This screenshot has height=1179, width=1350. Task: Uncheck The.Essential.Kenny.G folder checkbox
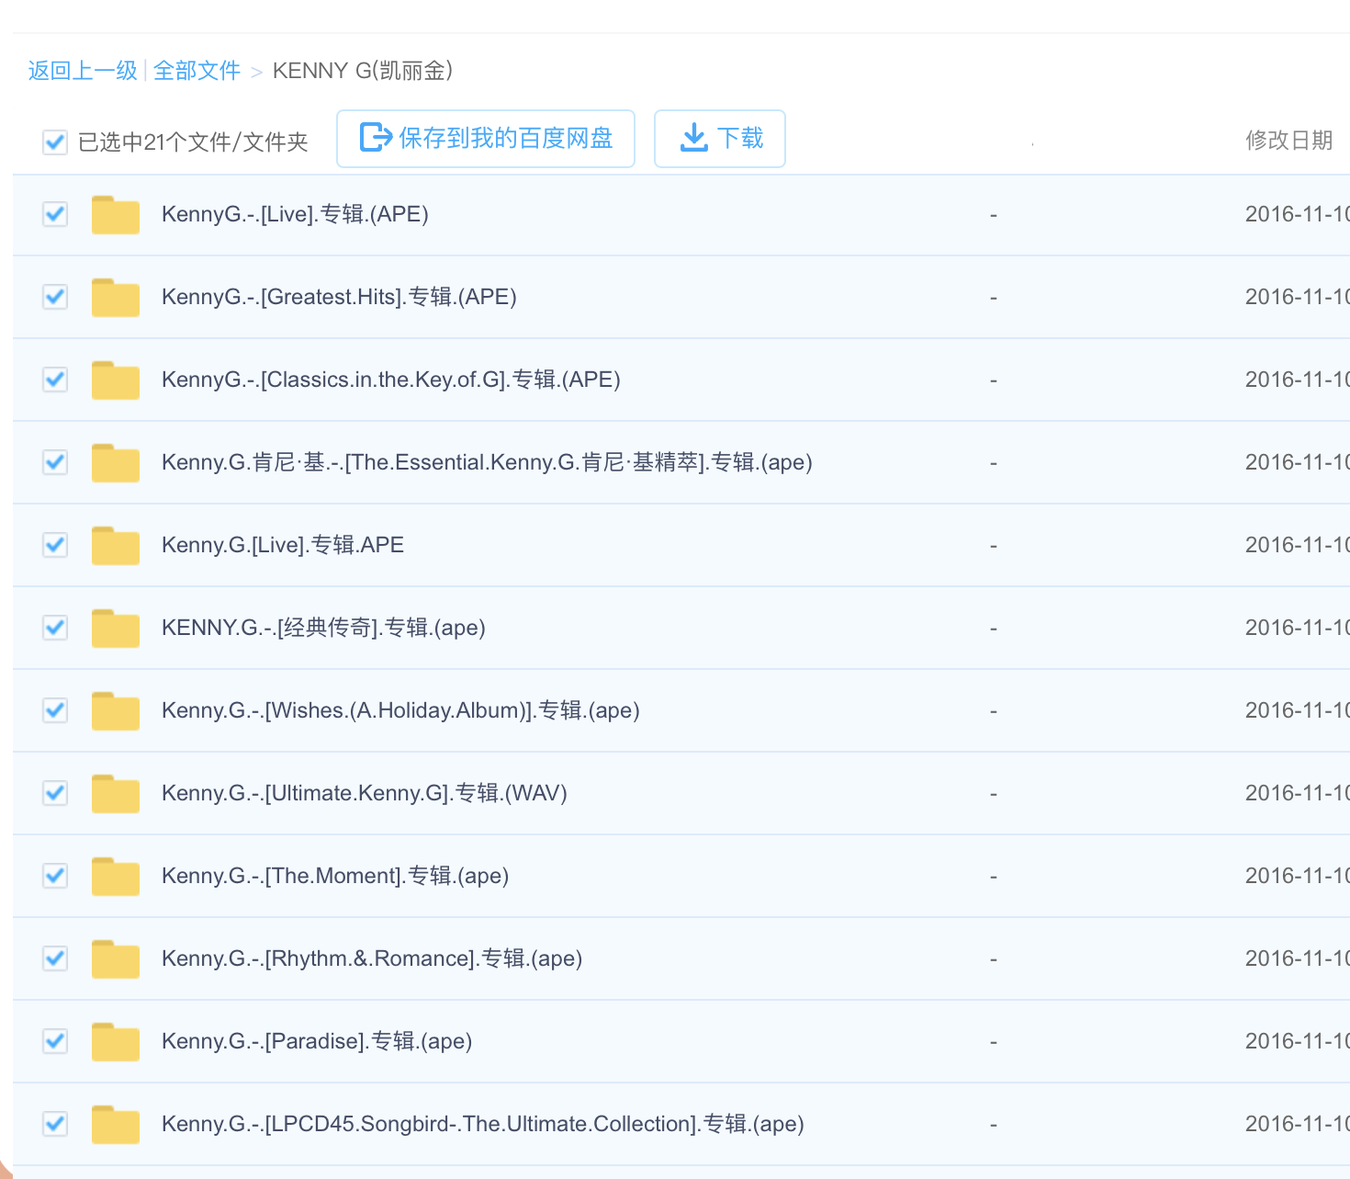point(55,462)
